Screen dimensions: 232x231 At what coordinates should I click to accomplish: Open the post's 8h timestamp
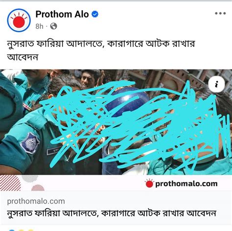tap(39, 26)
